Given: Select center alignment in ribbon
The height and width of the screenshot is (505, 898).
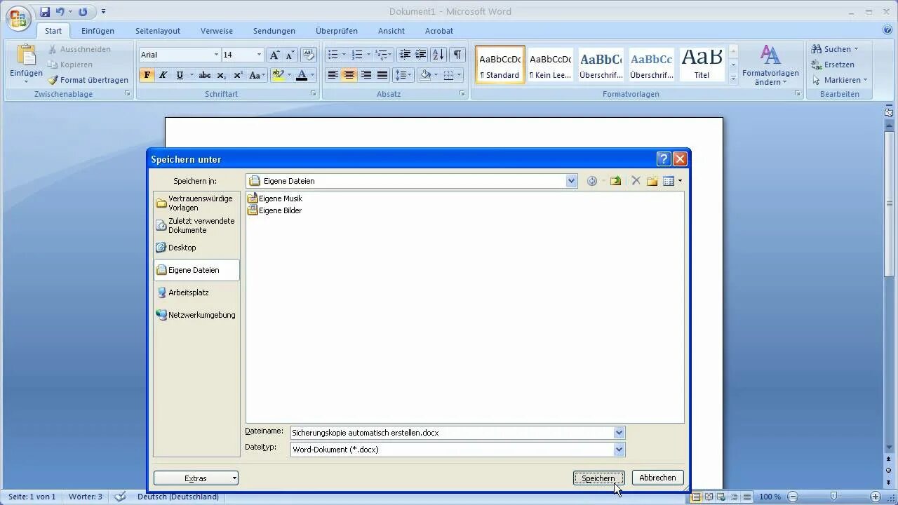Looking at the screenshot, I should (x=349, y=75).
